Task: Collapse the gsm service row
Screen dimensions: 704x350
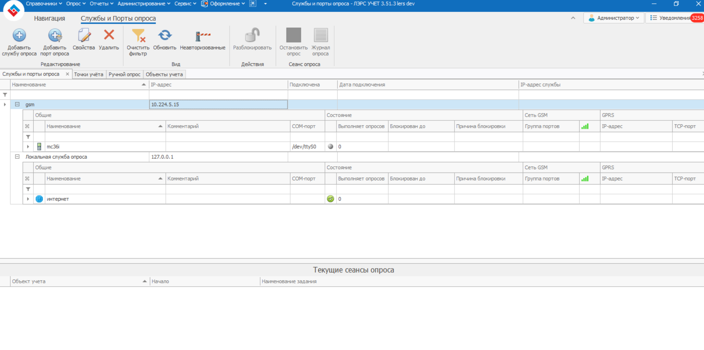Action: pyautogui.click(x=17, y=104)
